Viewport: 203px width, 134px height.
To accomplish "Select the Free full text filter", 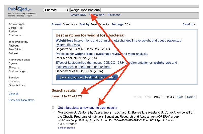I will [16, 50].
